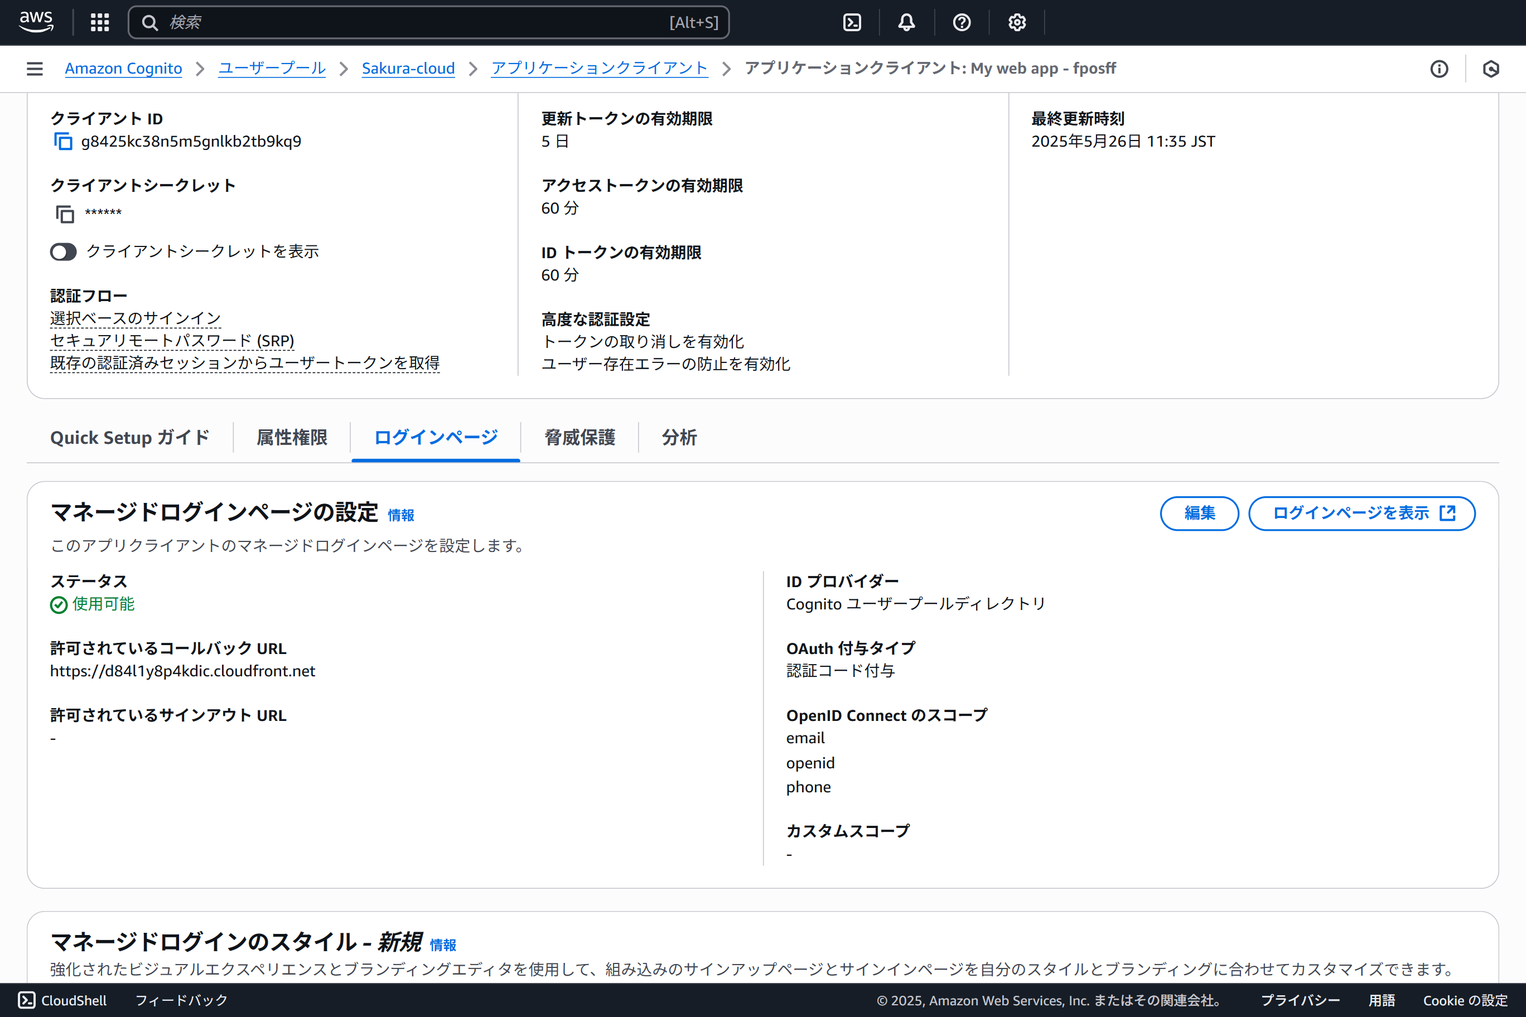Click the external link icon in ログインページを表示
This screenshot has height=1017, width=1526.
pos(1447,513)
